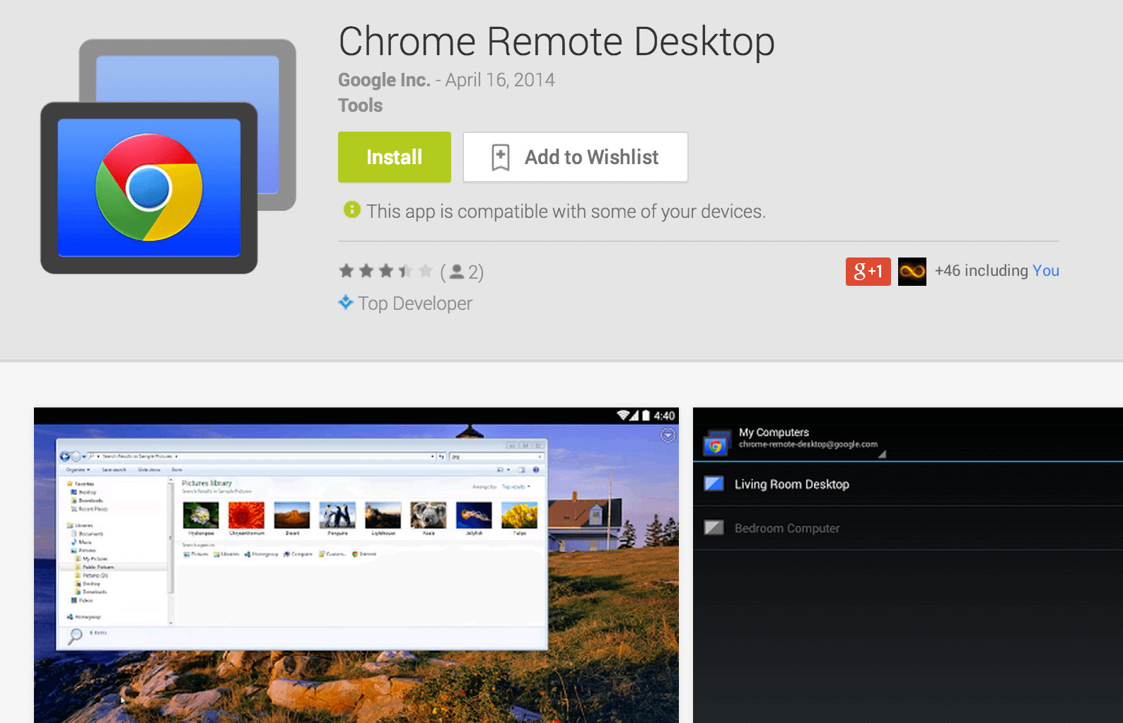Click the Chrome icon beside My Computers
Viewport: 1123px width, 723px height.
coord(716,444)
